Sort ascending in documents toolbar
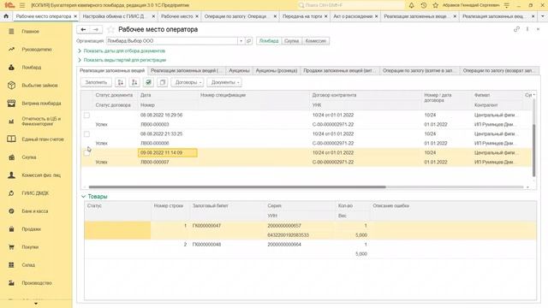This screenshot has width=548, height=308. tap(120, 82)
